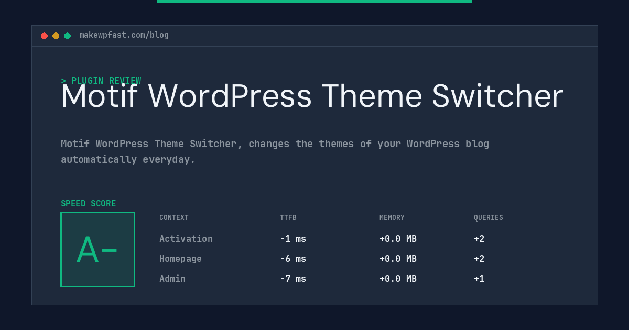Click the yellow window dot

[56, 36]
